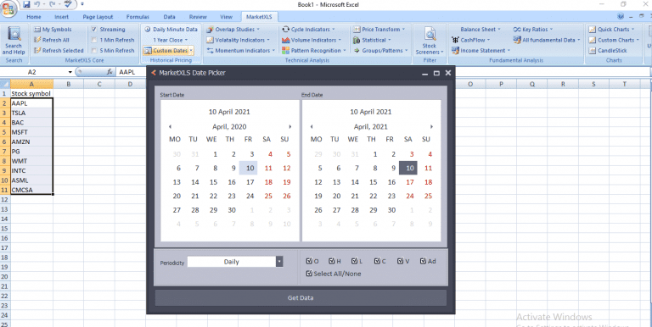Open Volume Indicators menu

click(x=312, y=40)
